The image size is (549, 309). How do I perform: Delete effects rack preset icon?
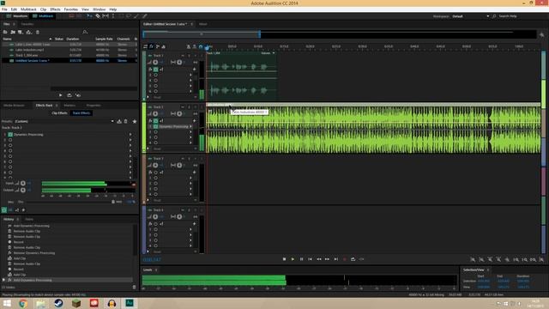click(x=126, y=121)
